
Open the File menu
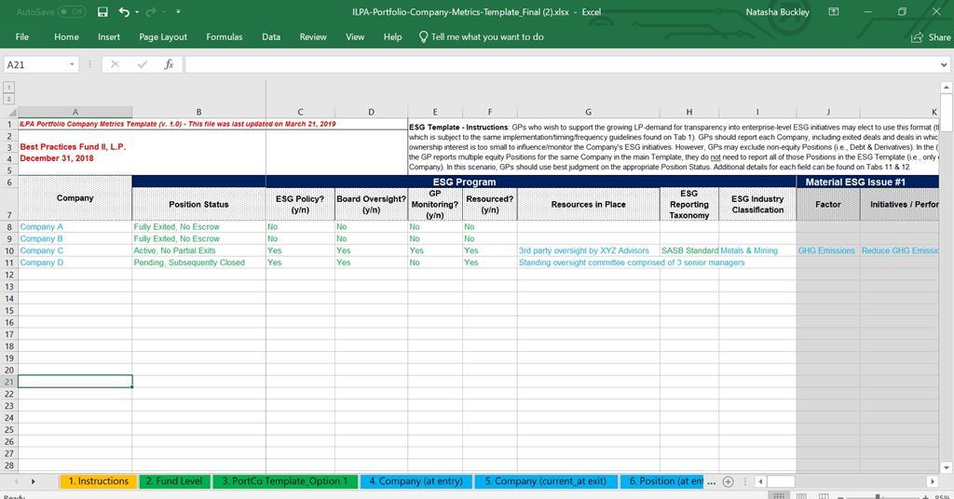[22, 36]
